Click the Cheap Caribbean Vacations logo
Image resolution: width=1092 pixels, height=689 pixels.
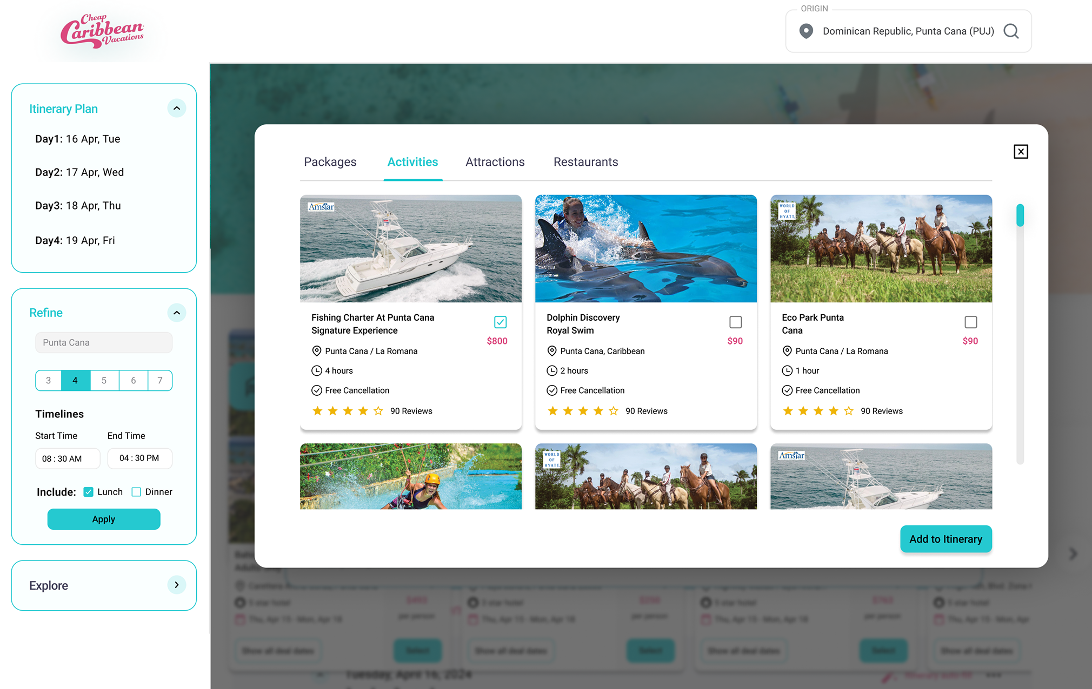point(102,31)
